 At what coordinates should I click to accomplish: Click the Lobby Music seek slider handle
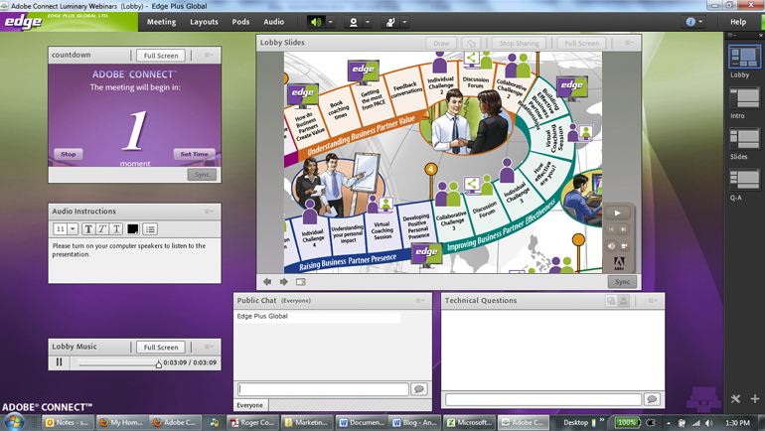point(159,363)
